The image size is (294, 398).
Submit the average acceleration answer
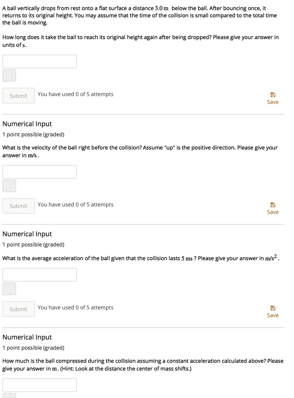pos(18,309)
